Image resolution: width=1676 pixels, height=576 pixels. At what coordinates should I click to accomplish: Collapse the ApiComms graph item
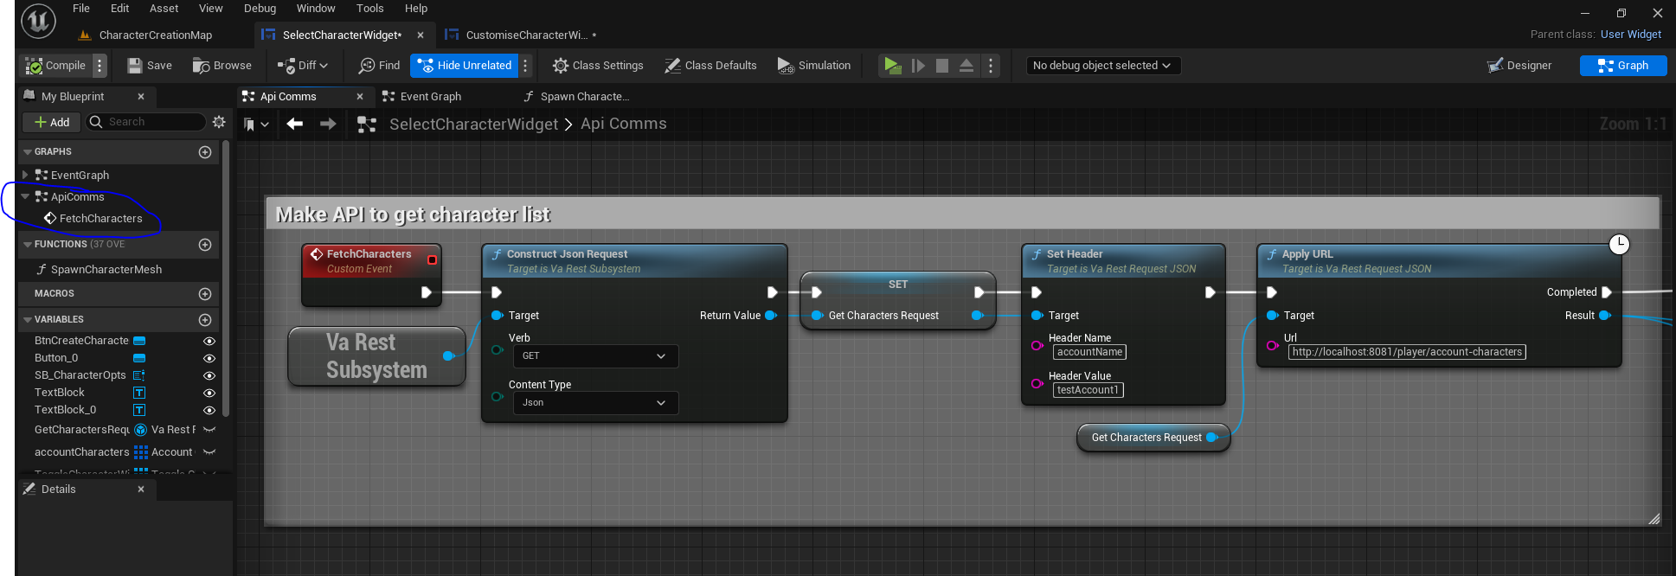coord(25,196)
